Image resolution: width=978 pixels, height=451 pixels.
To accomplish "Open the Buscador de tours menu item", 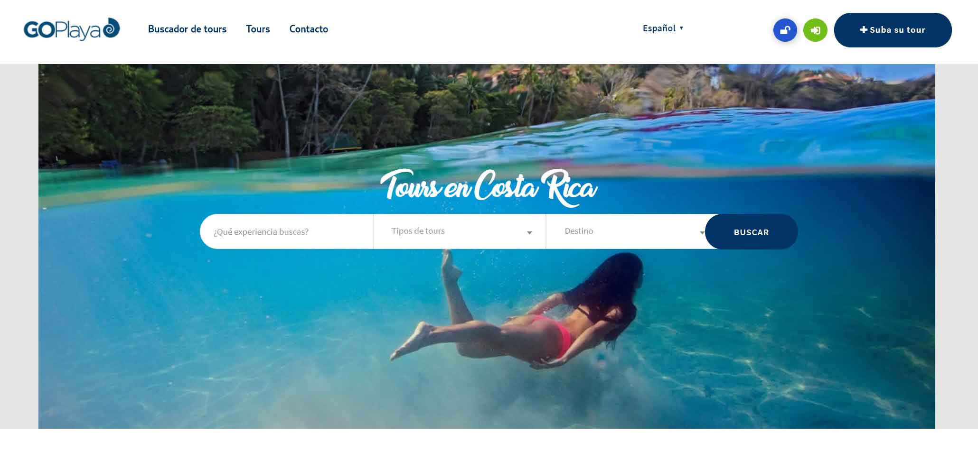I will (187, 29).
